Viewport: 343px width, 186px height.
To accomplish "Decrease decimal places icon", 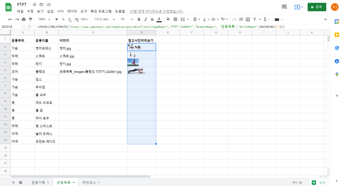I will [69, 19].
